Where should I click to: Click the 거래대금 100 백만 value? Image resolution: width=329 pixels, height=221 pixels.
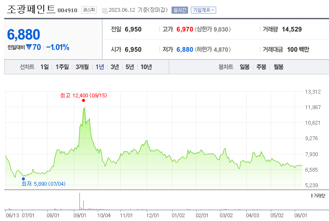pyautogui.click(x=298, y=49)
